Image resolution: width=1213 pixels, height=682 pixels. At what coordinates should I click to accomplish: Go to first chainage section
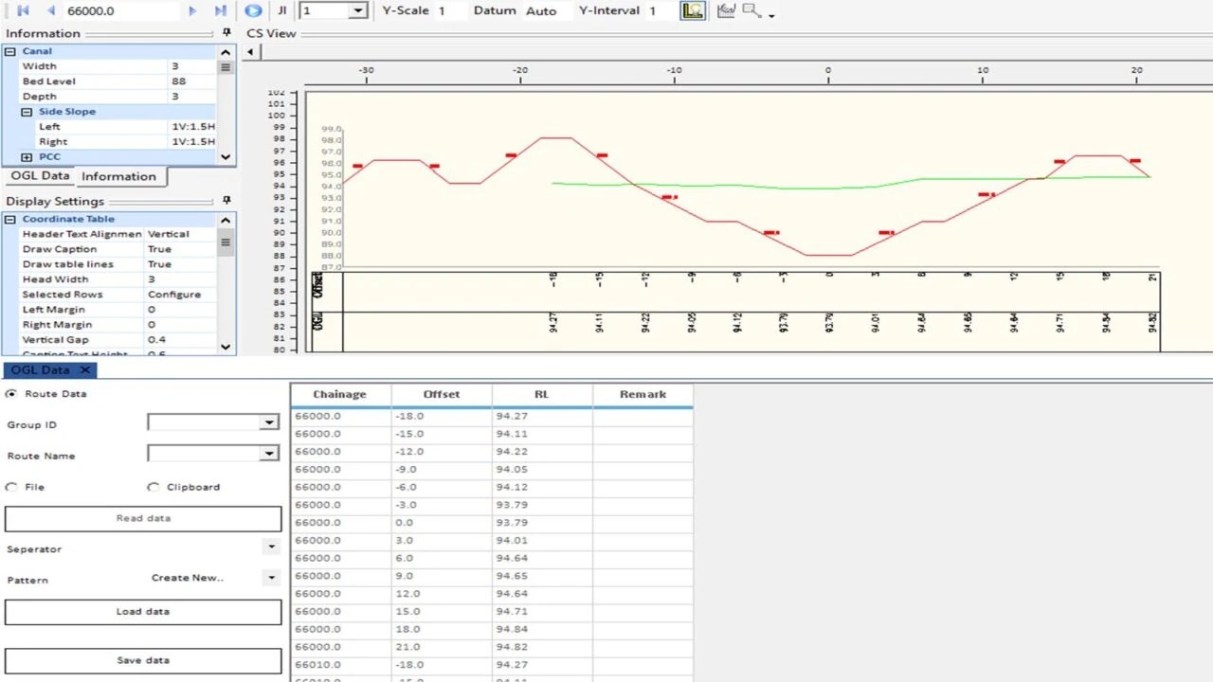click(24, 10)
